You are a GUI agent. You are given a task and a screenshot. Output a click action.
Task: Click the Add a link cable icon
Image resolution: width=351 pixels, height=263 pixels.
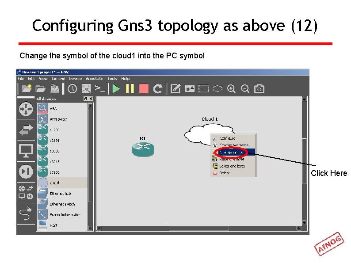coord(26,213)
